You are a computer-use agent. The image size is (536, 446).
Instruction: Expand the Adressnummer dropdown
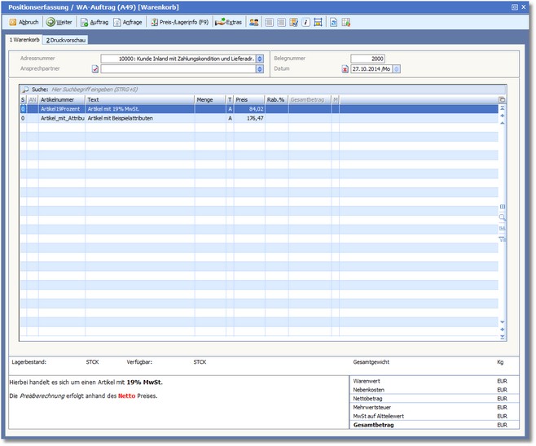tap(260, 59)
